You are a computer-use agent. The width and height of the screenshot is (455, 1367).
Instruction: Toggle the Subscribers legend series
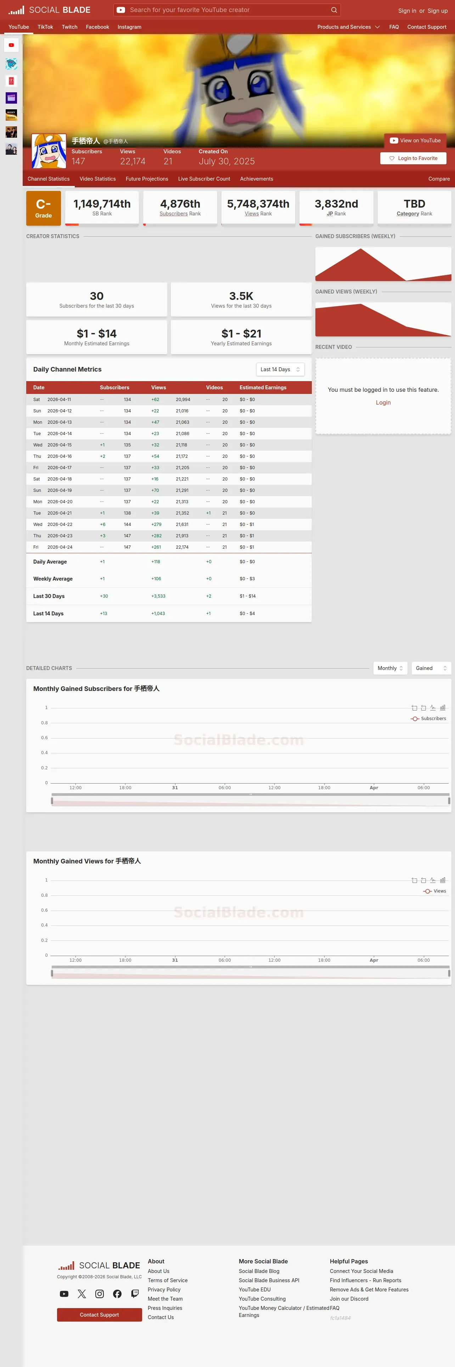click(428, 719)
